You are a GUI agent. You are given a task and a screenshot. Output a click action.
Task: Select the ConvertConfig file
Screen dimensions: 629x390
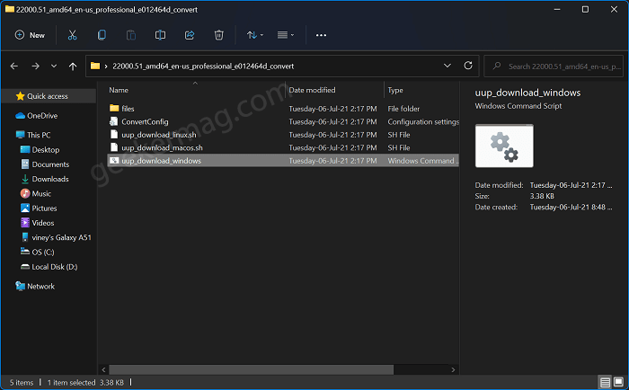point(283,121)
